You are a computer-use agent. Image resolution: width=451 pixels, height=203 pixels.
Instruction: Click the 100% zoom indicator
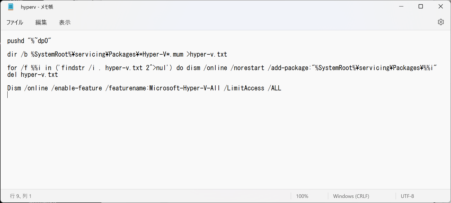click(x=302, y=196)
